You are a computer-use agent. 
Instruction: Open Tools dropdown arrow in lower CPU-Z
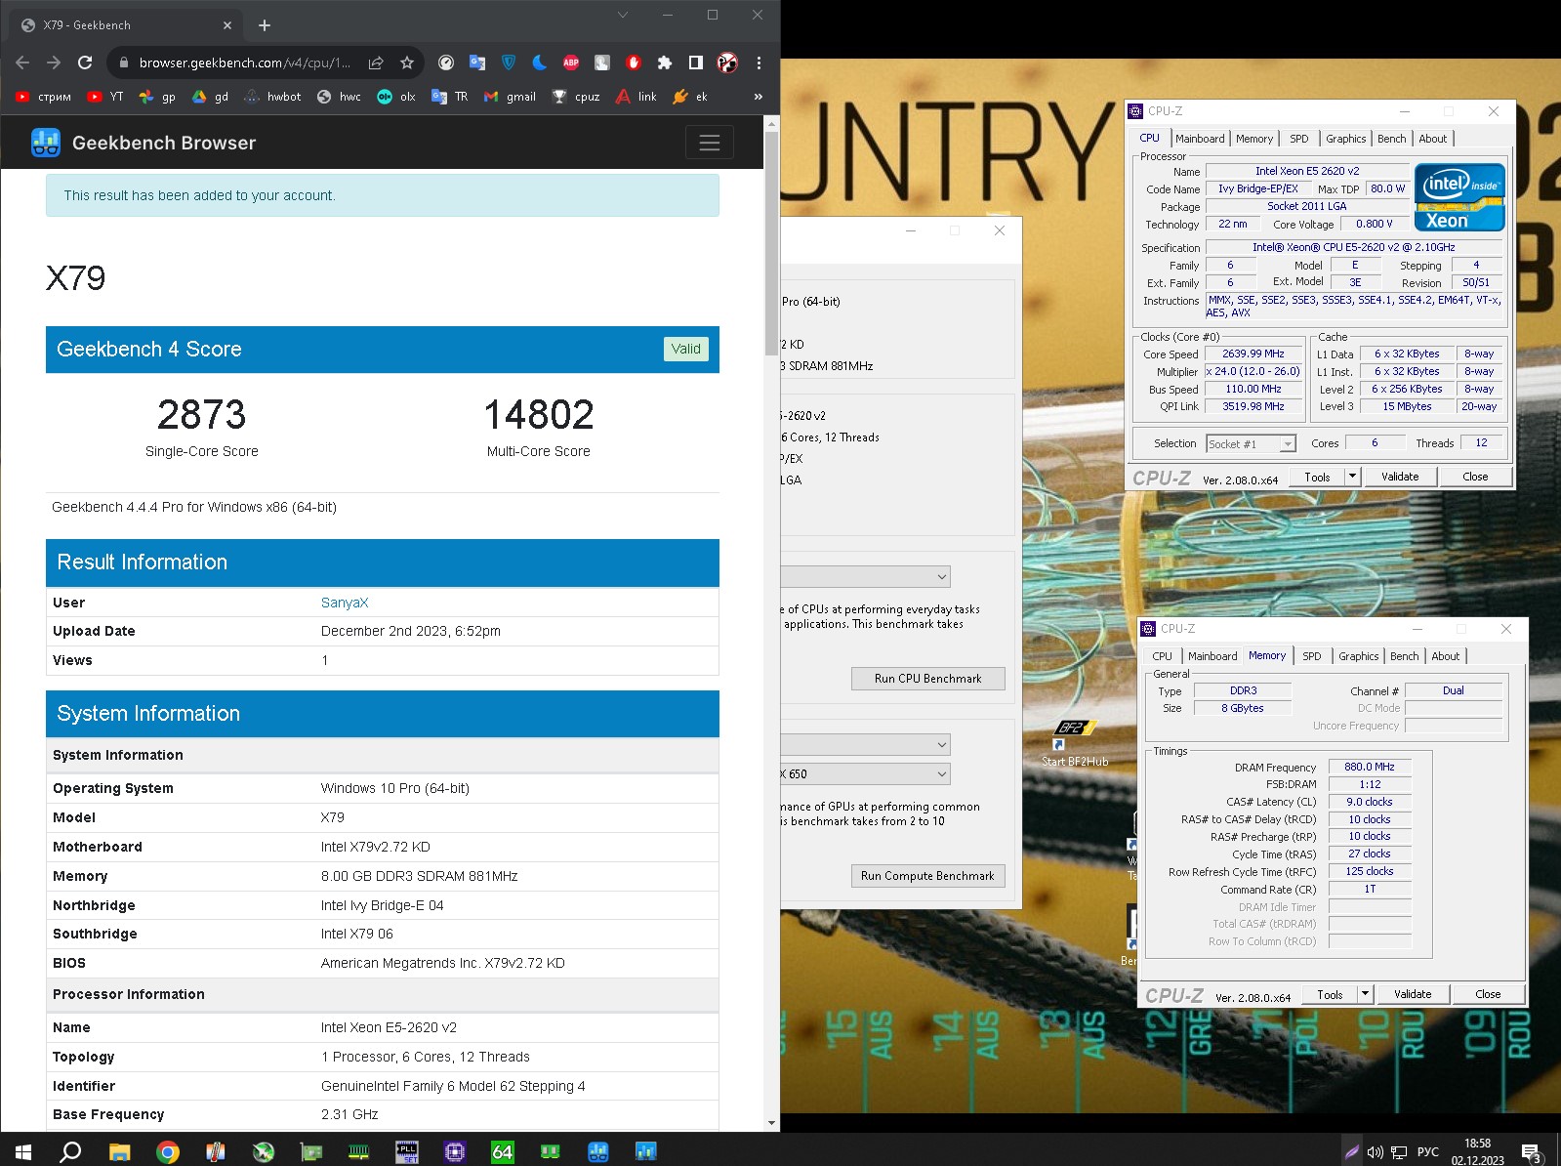coord(1365,994)
